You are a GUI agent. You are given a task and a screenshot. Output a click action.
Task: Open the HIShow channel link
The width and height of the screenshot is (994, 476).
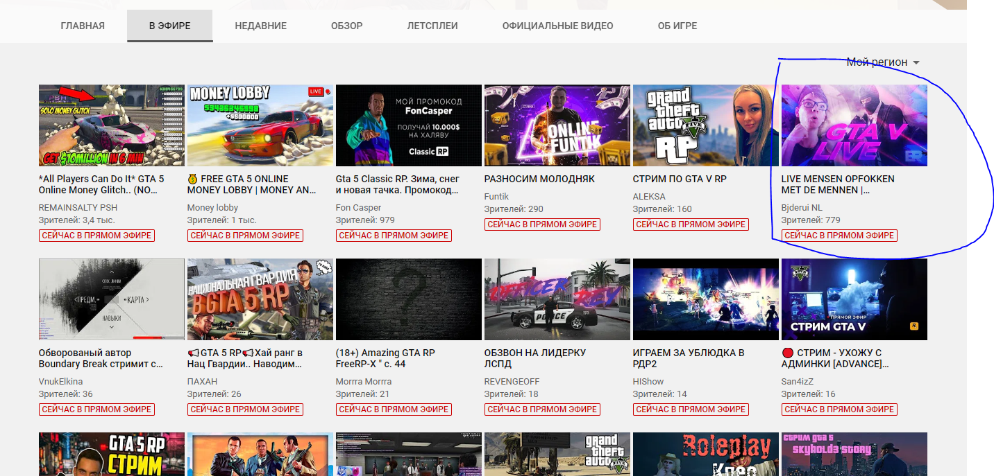[x=648, y=382]
